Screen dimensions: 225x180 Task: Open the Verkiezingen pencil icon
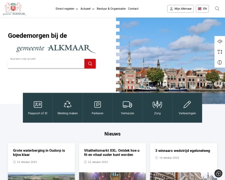[187, 105]
